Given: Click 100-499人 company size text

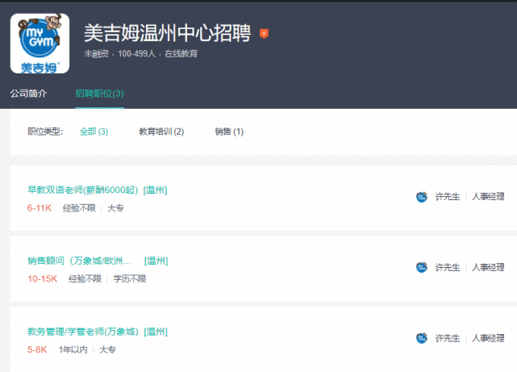Looking at the screenshot, I should [137, 54].
